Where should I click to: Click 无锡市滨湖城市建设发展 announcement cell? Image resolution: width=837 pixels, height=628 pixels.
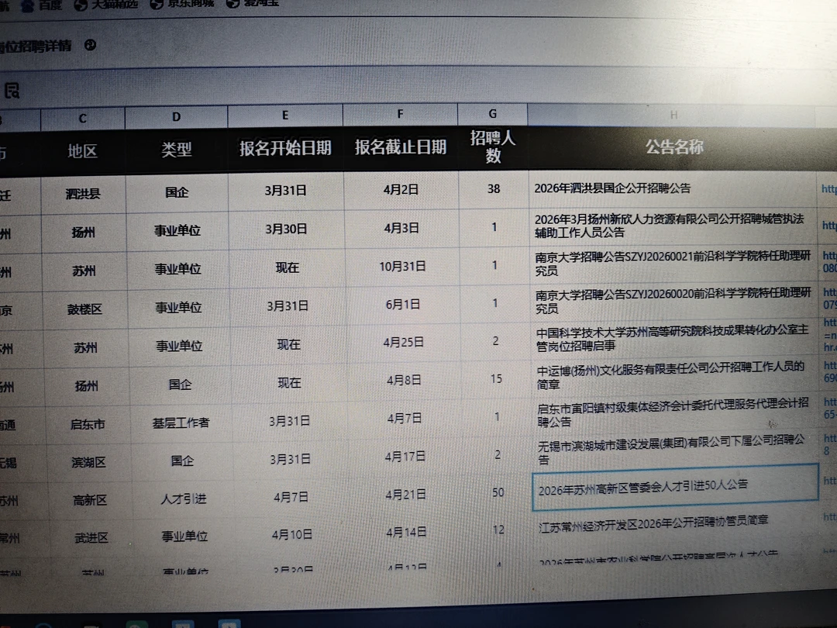(676, 450)
